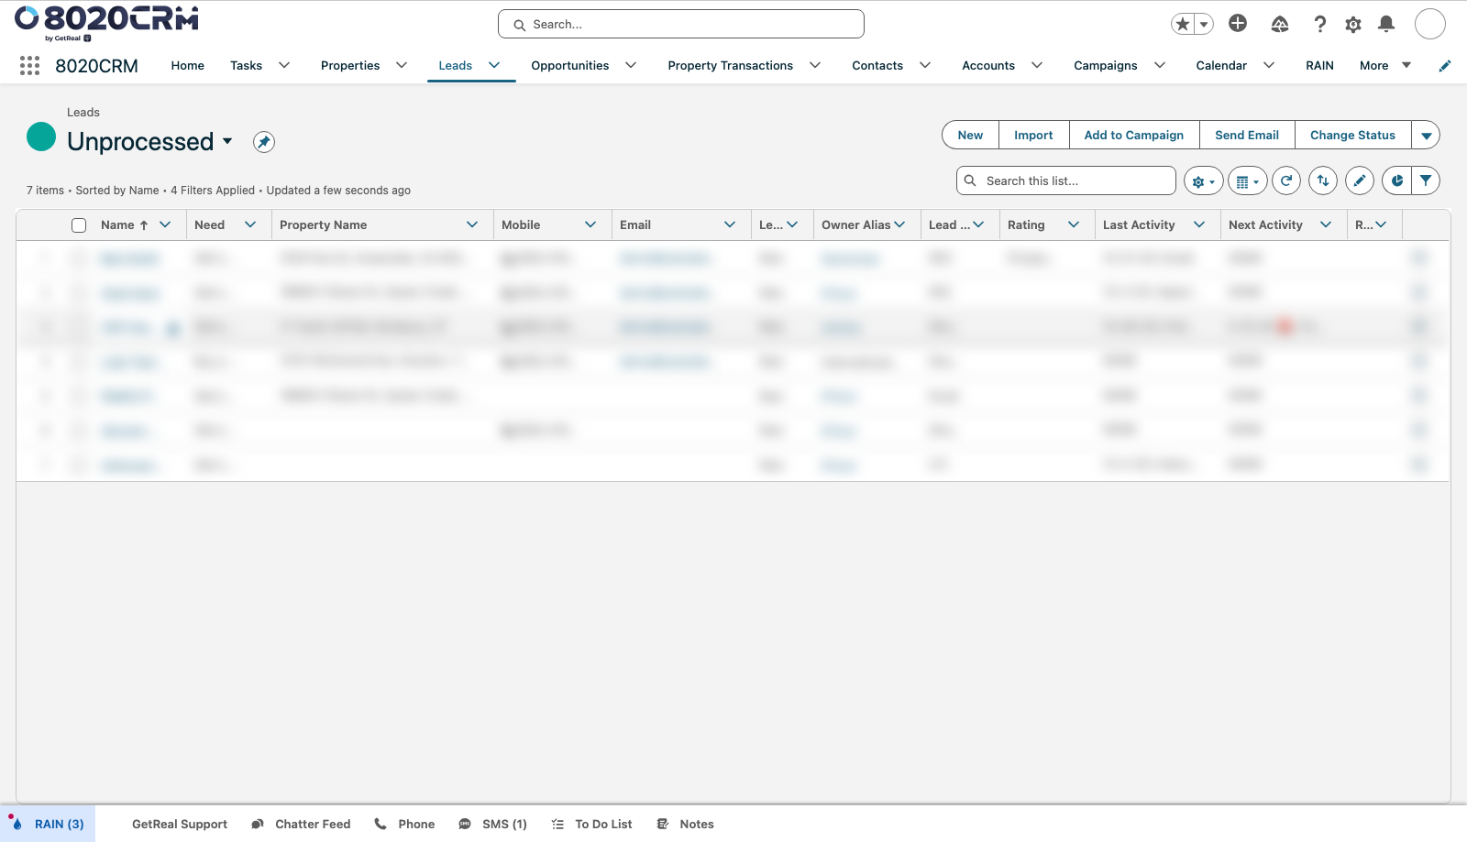This screenshot has height=842, width=1467.
Task: Expand the Tasks tab dropdown chevron
Action: (x=284, y=65)
